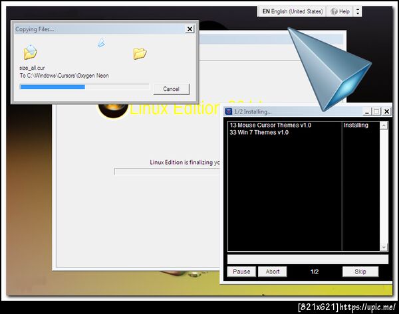Screen dimensions: 399x314
Task: Skip the current install item
Action: (360, 272)
